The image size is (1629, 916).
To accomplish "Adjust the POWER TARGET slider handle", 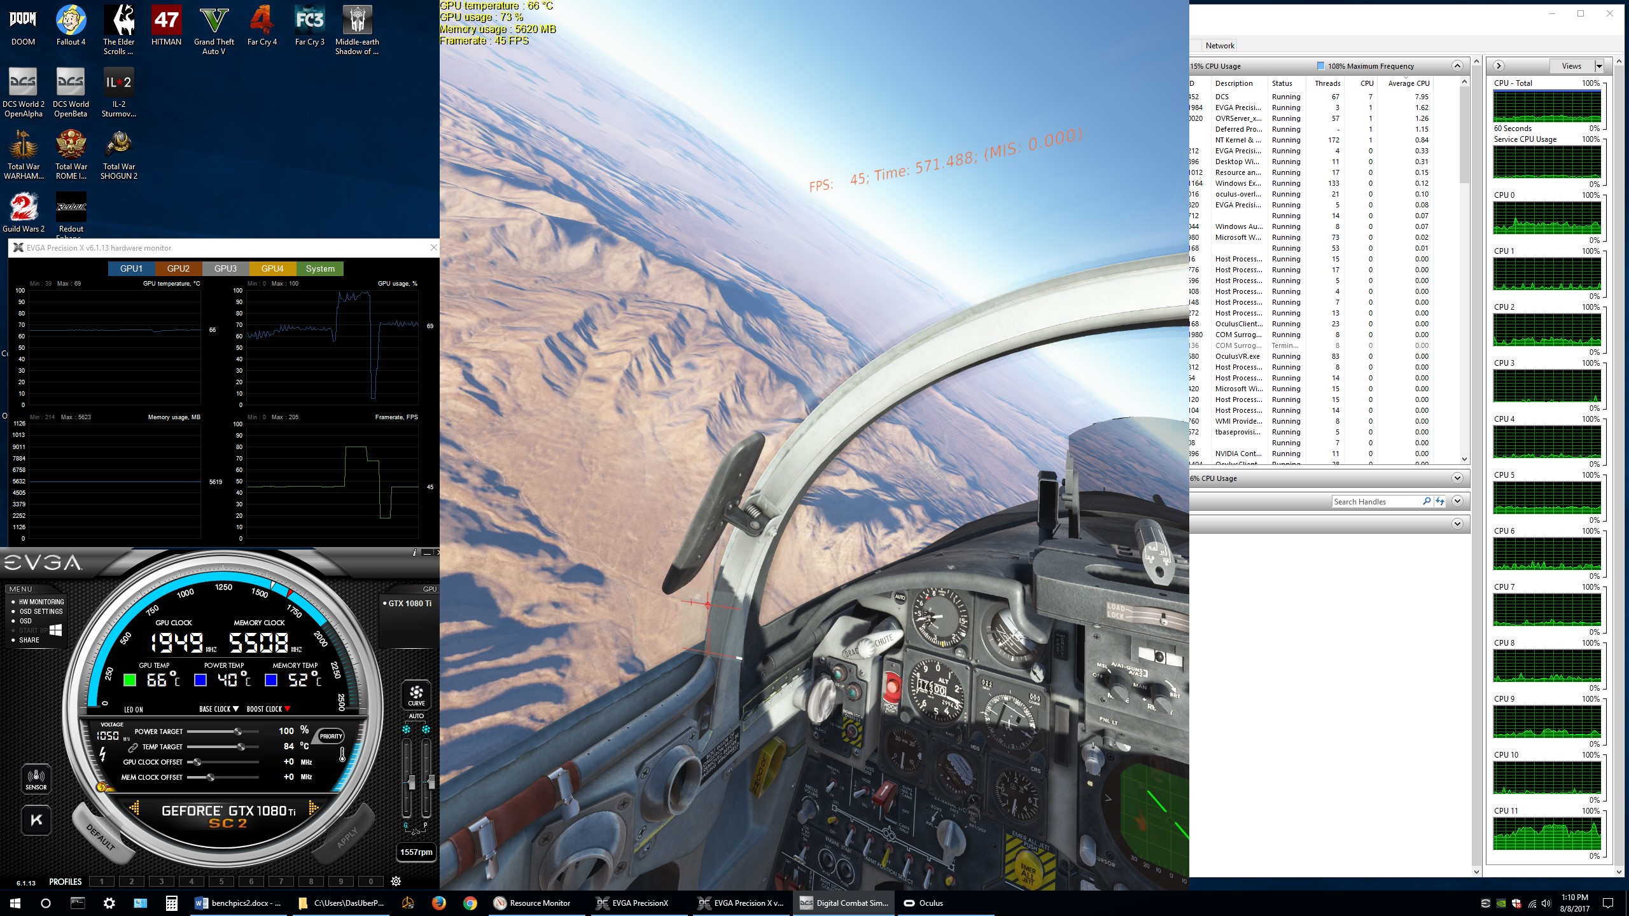I will 237,732.
